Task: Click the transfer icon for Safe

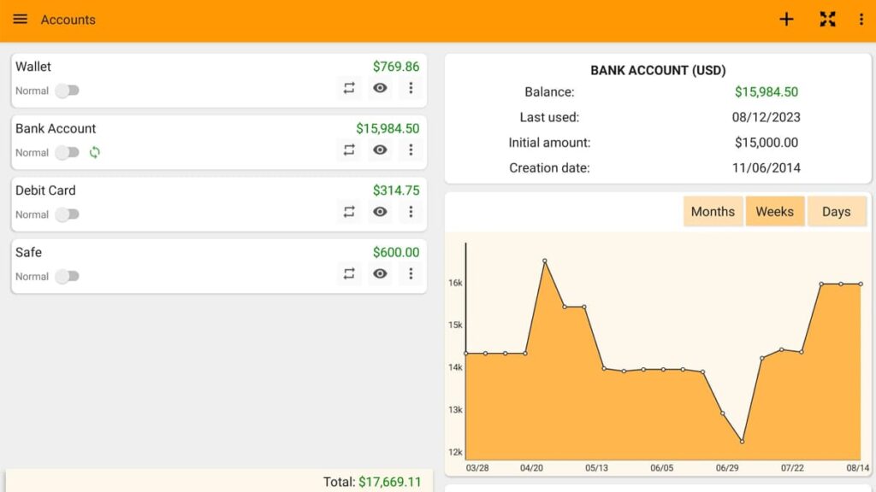Action: (349, 274)
